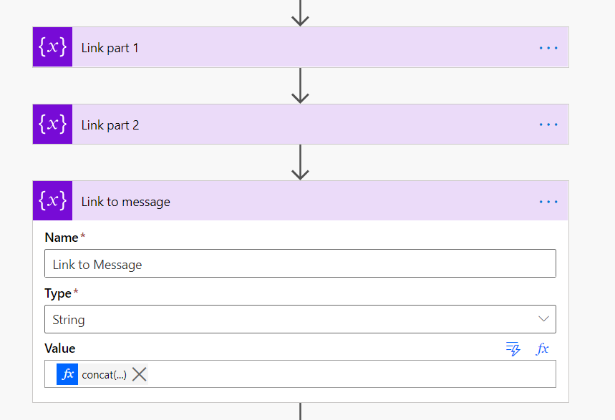Click the Link to message variable icon
This screenshot has width=615, height=420.
52,201
